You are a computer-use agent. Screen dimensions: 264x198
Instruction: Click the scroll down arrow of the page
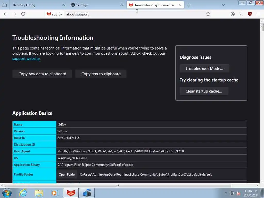(262, 181)
